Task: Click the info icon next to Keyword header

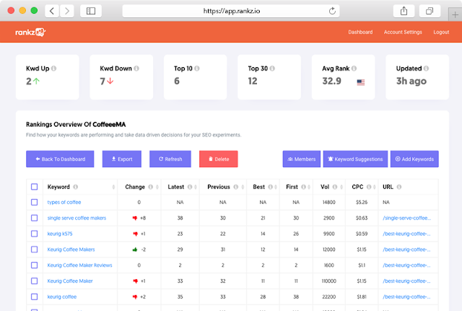Action: (x=75, y=187)
